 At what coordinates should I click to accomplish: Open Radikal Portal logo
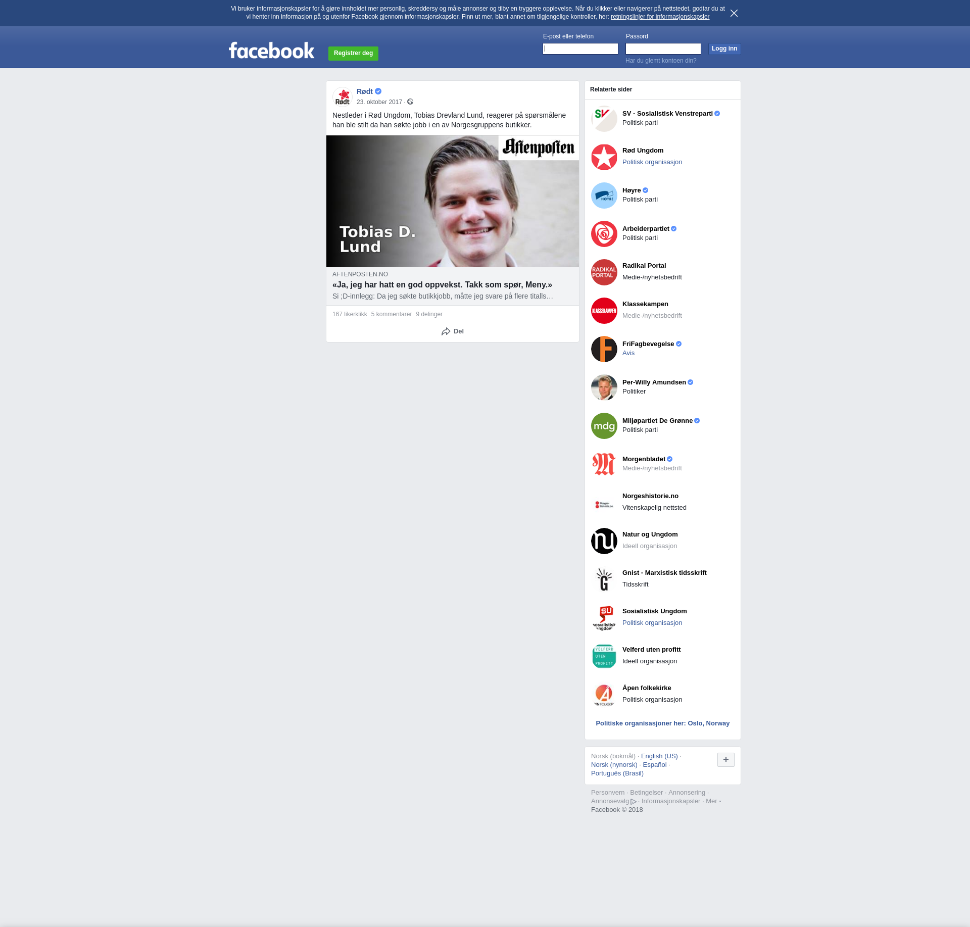click(604, 272)
